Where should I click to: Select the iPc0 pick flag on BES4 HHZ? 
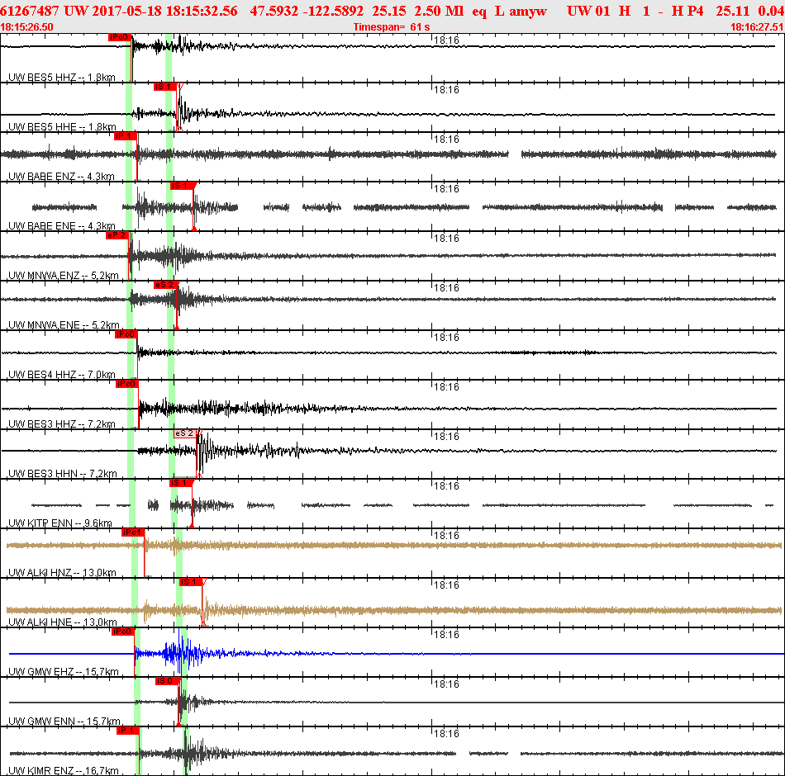(x=126, y=334)
